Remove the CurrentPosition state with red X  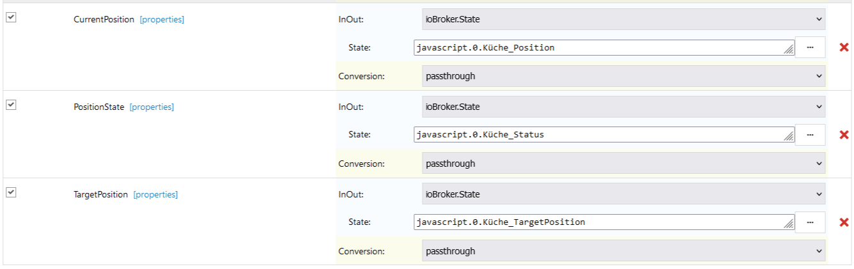click(844, 47)
